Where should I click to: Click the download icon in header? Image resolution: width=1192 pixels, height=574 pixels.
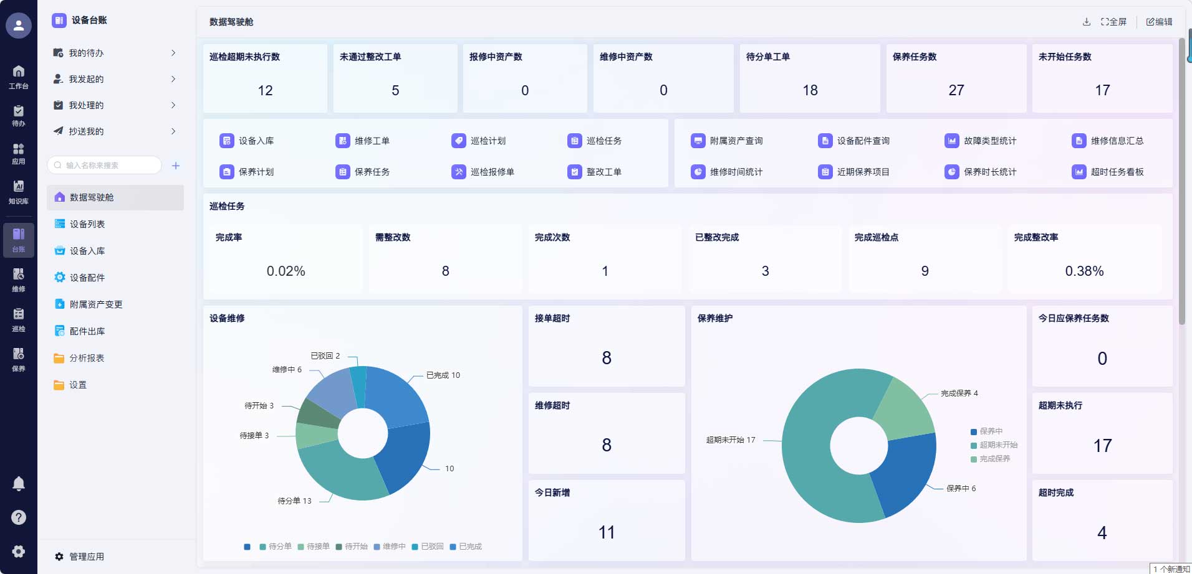coord(1087,22)
